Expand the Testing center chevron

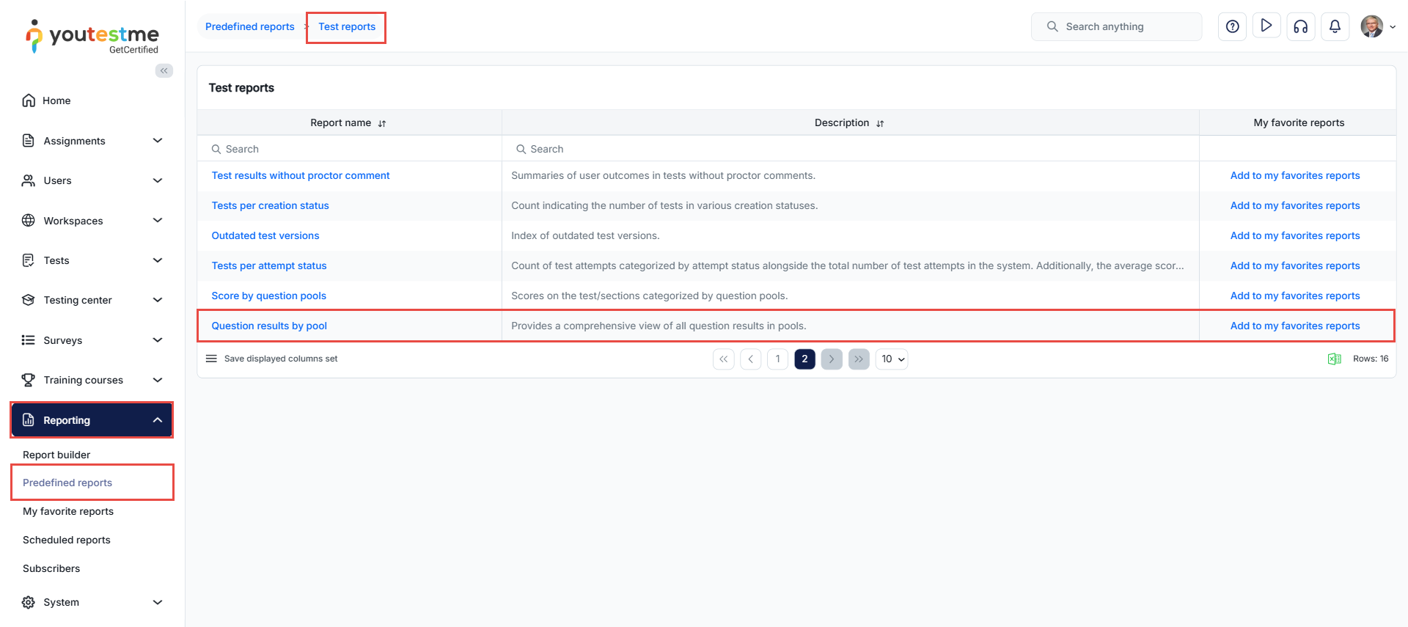(x=158, y=300)
